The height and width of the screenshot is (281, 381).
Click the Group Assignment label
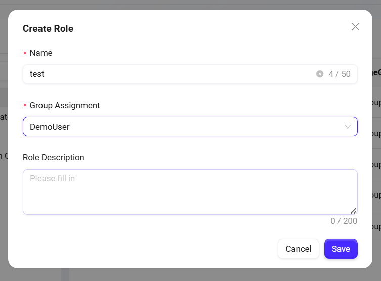65,105
